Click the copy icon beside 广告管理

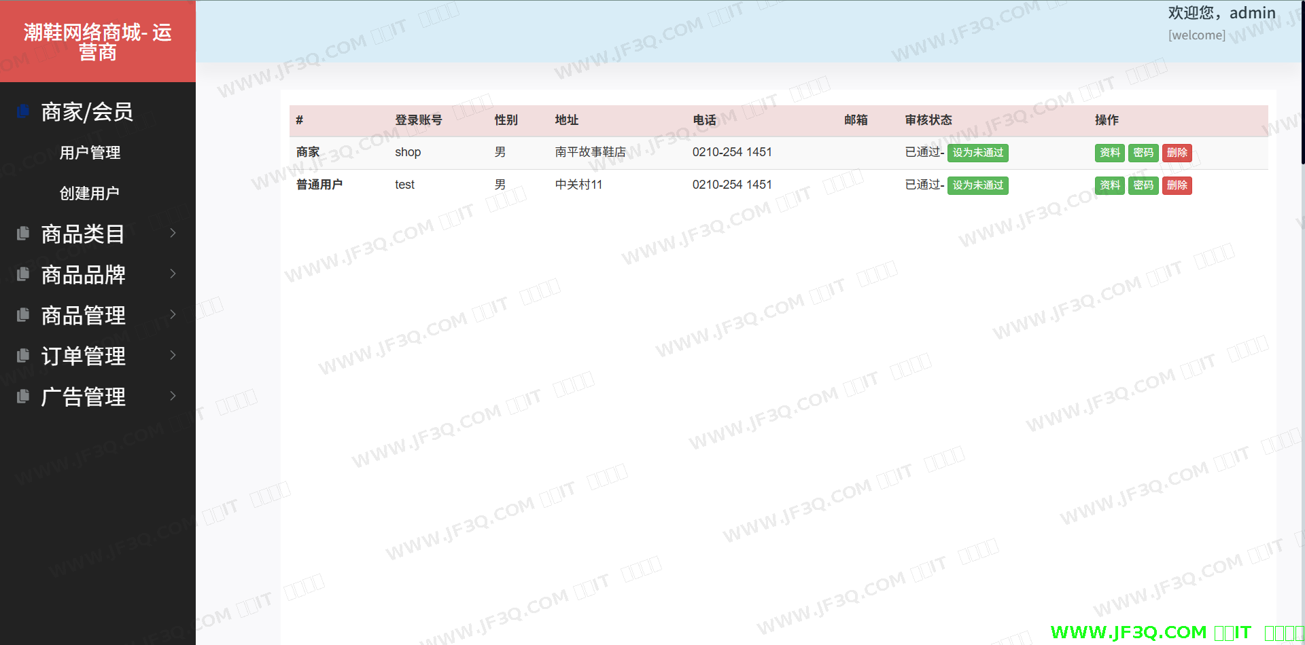[x=23, y=397]
